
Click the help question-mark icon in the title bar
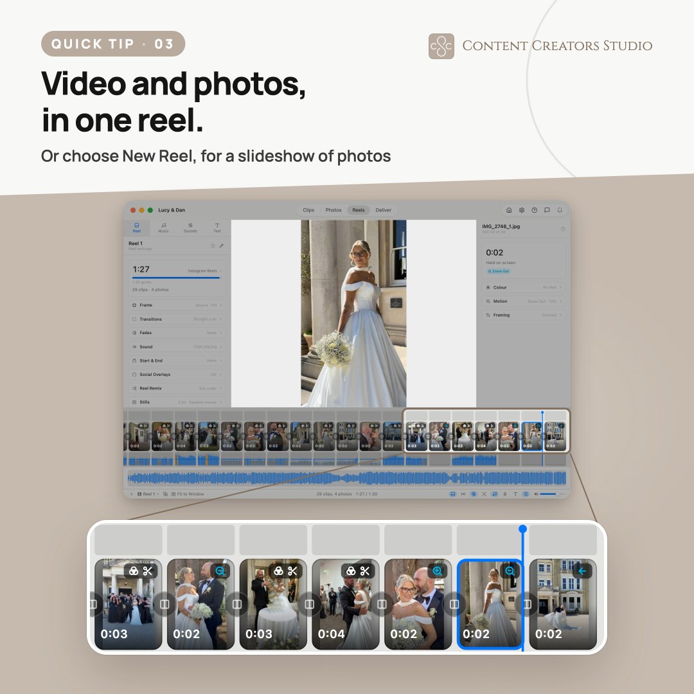(534, 210)
